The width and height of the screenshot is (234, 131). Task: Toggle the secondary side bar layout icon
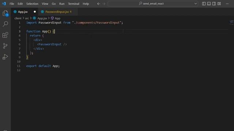[214, 4]
